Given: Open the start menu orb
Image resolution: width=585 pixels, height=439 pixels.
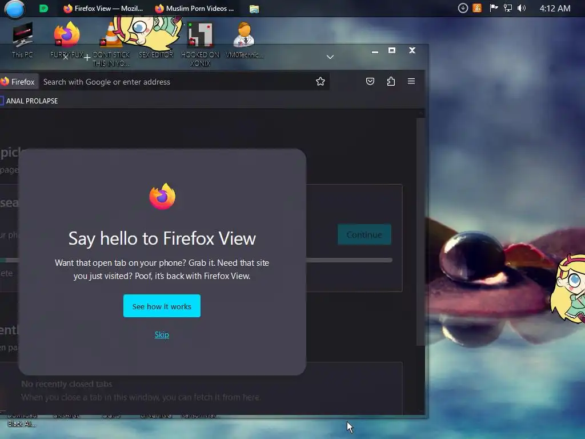Looking at the screenshot, I should tap(14, 9).
